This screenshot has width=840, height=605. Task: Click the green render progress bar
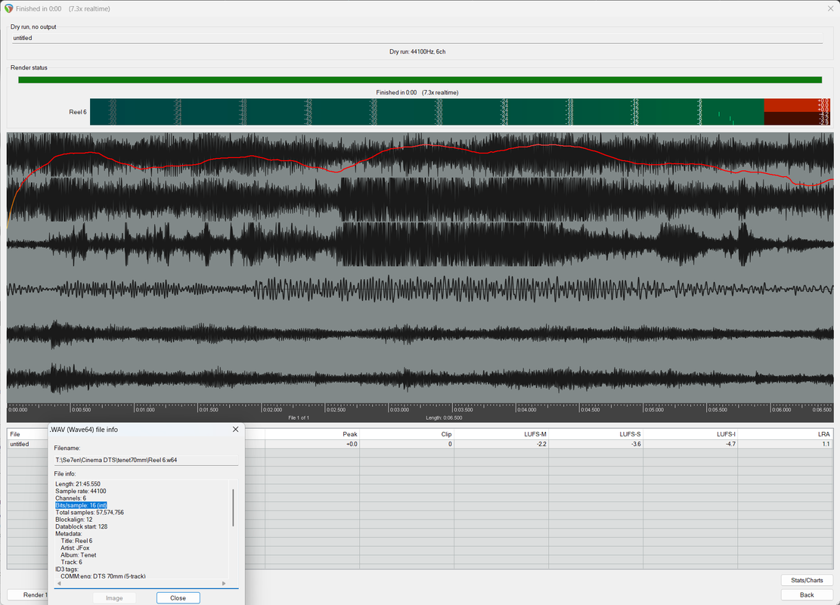[420, 80]
